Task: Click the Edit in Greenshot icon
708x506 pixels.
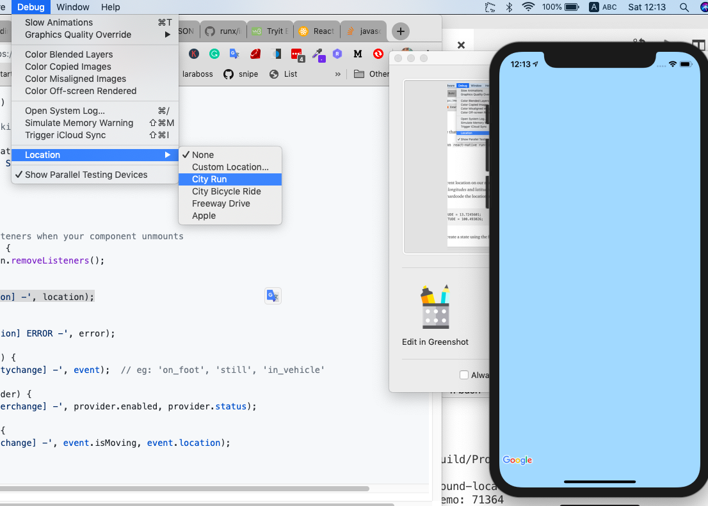Action: [x=435, y=306]
